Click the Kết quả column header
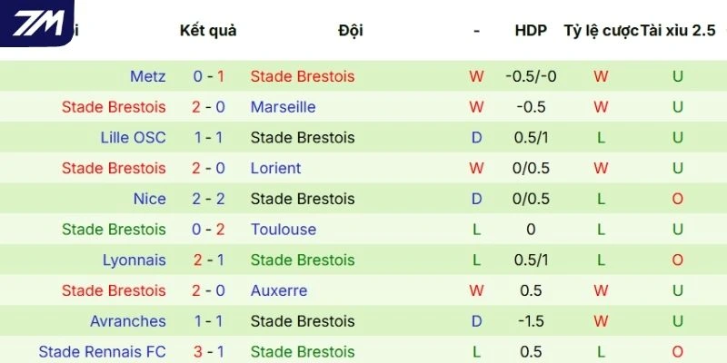The image size is (727, 363). (x=208, y=31)
